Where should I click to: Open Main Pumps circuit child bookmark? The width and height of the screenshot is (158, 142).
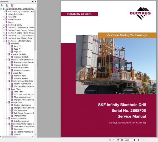coord(22,121)
